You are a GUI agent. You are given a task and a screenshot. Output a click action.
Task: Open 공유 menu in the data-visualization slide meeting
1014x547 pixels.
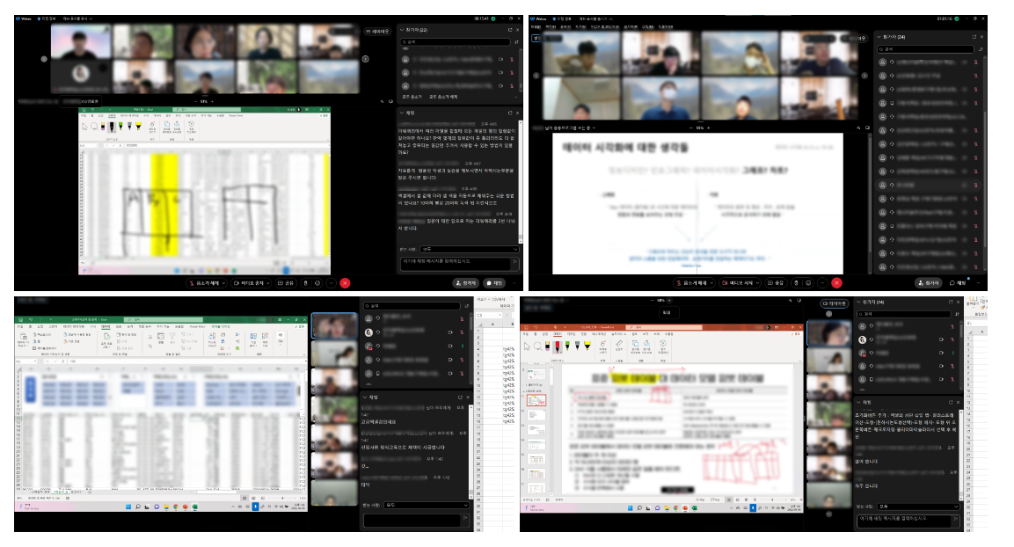pyautogui.click(x=565, y=26)
